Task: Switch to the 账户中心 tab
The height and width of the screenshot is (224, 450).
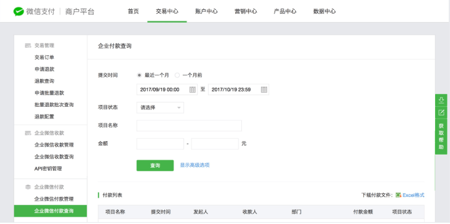Action: pos(206,12)
